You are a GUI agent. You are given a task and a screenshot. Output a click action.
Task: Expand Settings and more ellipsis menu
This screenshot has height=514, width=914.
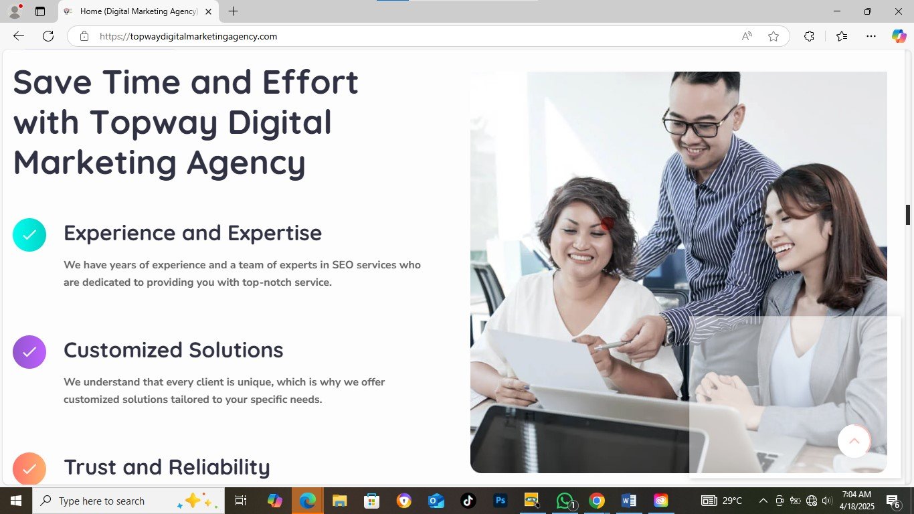pyautogui.click(x=871, y=36)
